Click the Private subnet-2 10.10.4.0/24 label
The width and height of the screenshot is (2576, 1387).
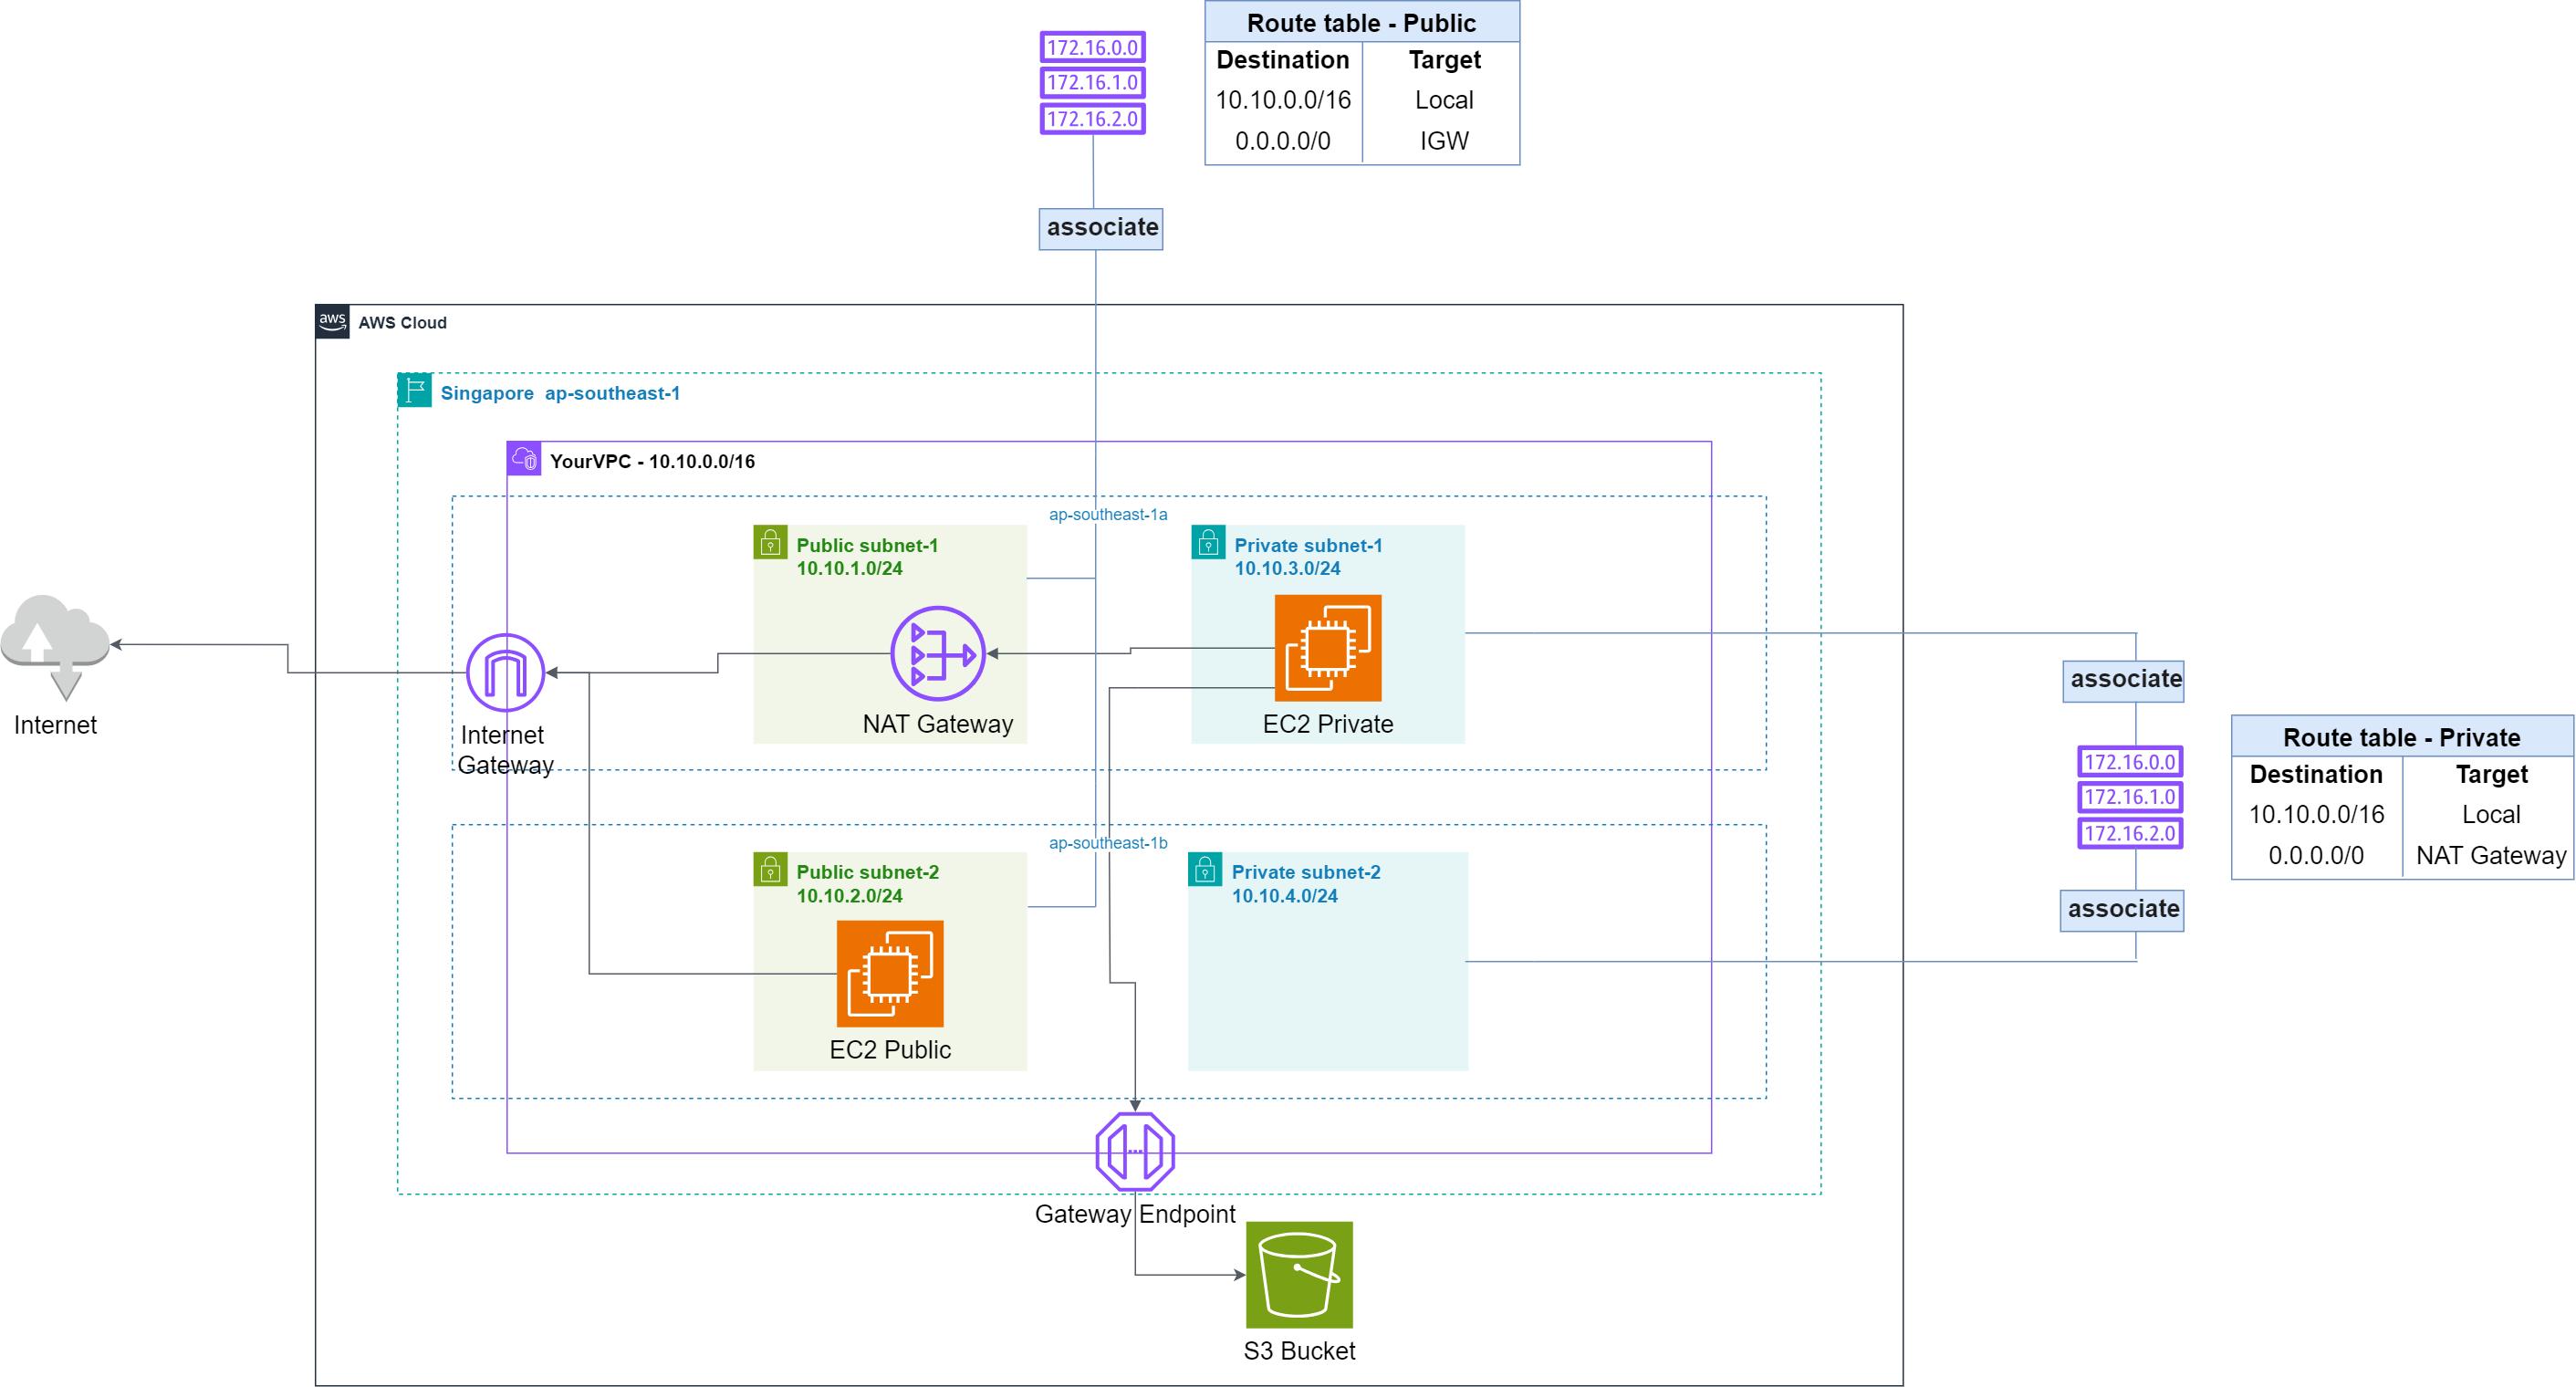click(x=1306, y=884)
